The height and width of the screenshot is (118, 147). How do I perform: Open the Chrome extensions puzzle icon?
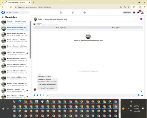134,7
